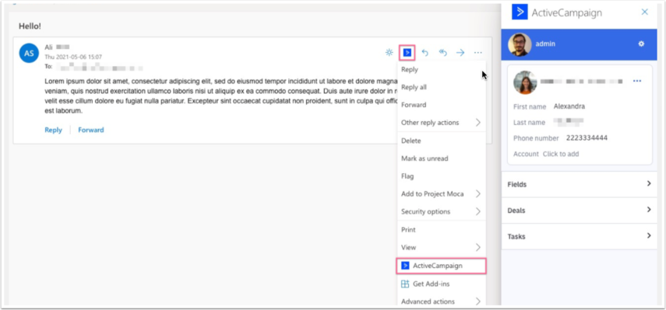Close the ActiveCampaign side panel
666x310 pixels.
[x=645, y=12]
